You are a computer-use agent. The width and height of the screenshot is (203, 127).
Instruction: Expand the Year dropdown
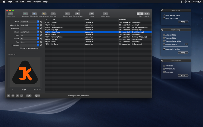(x=38, y=42)
